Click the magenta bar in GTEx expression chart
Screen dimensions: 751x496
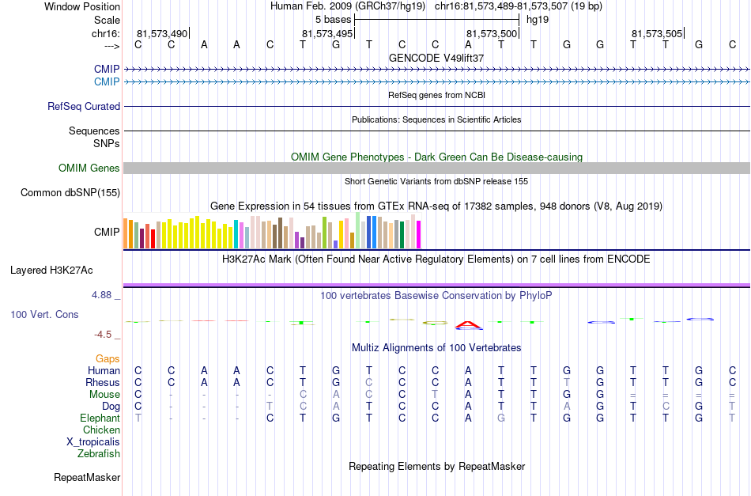(x=419, y=234)
